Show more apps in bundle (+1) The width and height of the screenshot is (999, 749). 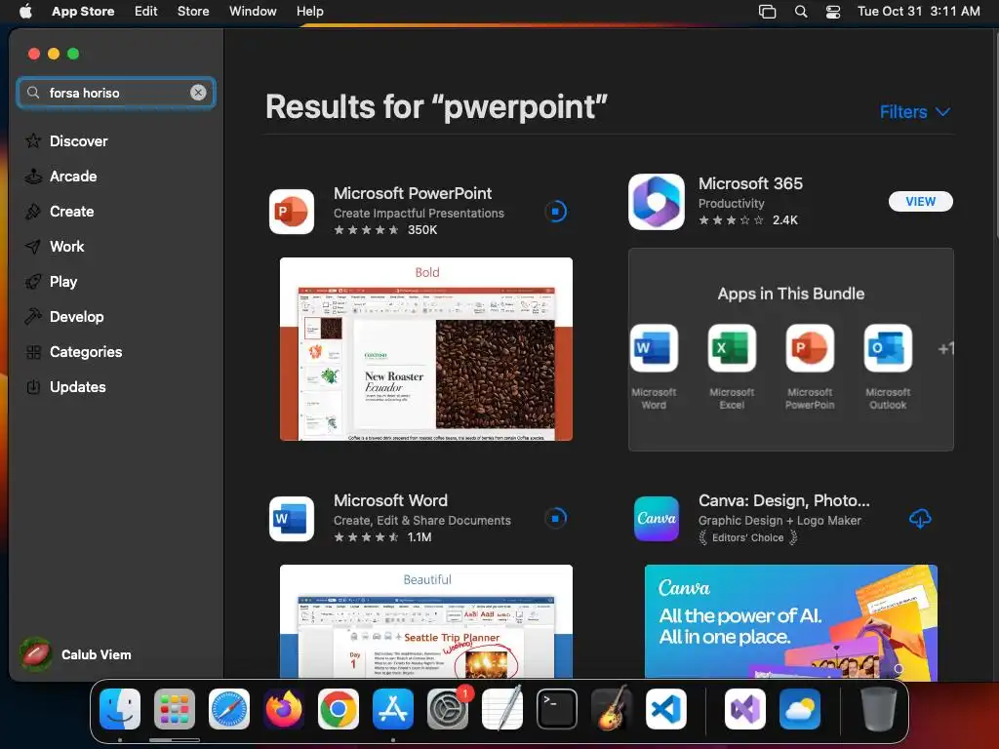945,349
